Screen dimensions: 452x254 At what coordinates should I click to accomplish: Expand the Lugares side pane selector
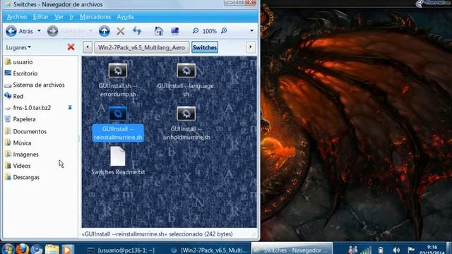(18, 47)
